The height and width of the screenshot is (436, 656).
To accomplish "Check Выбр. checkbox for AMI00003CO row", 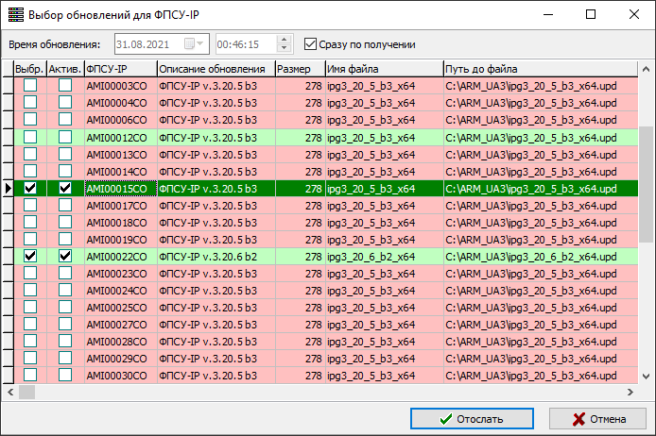I will [30, 87].
